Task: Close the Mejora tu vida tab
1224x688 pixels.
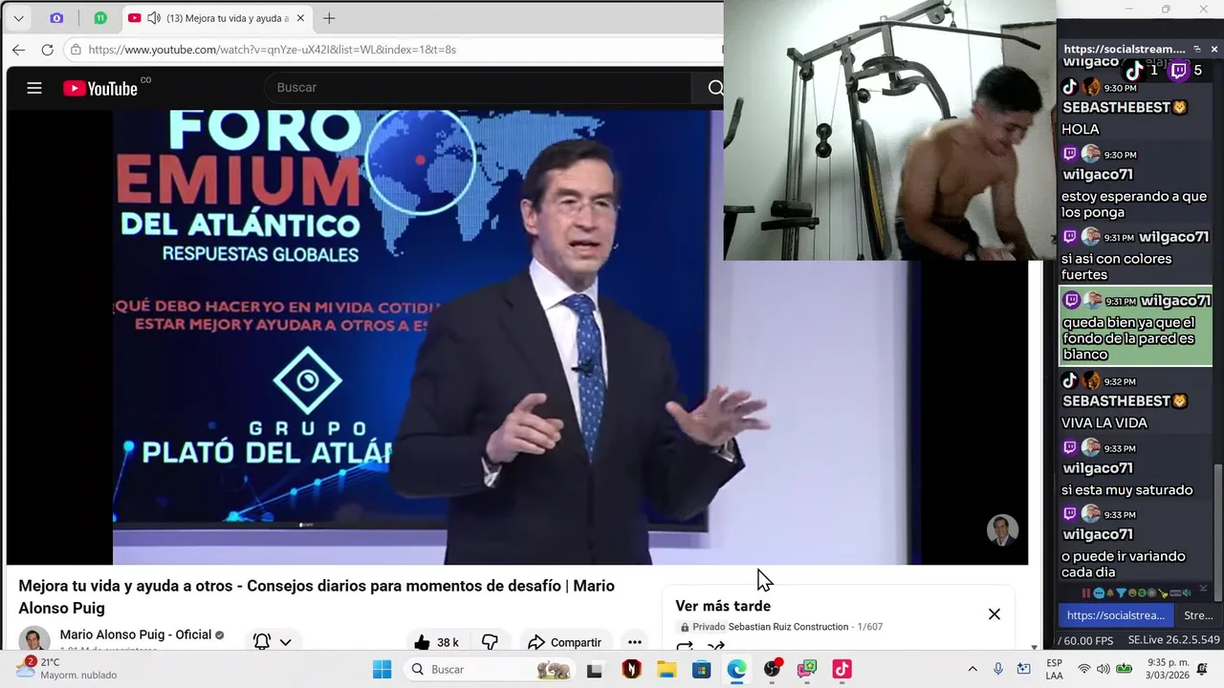Action: 300,18
